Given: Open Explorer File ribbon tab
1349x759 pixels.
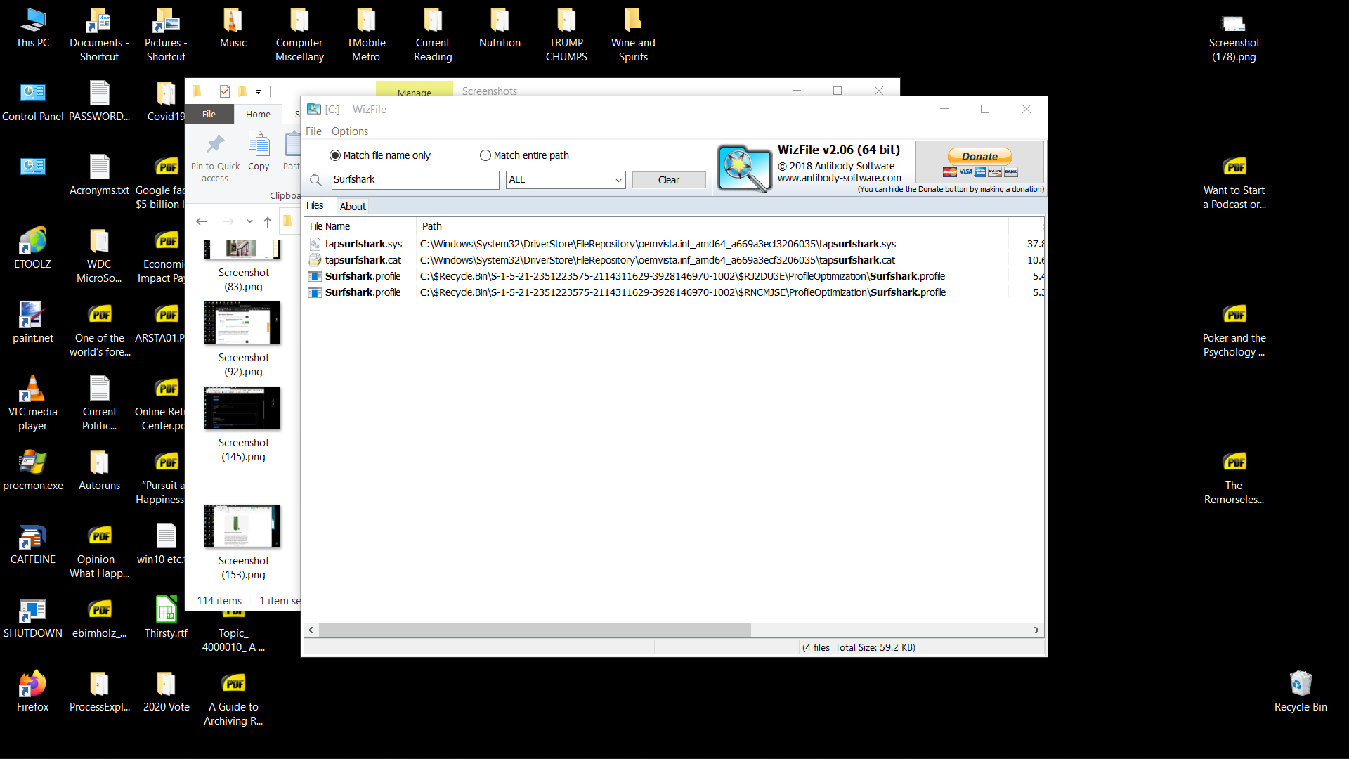Looking at the screenshot, I should click(x=209, y=114).
